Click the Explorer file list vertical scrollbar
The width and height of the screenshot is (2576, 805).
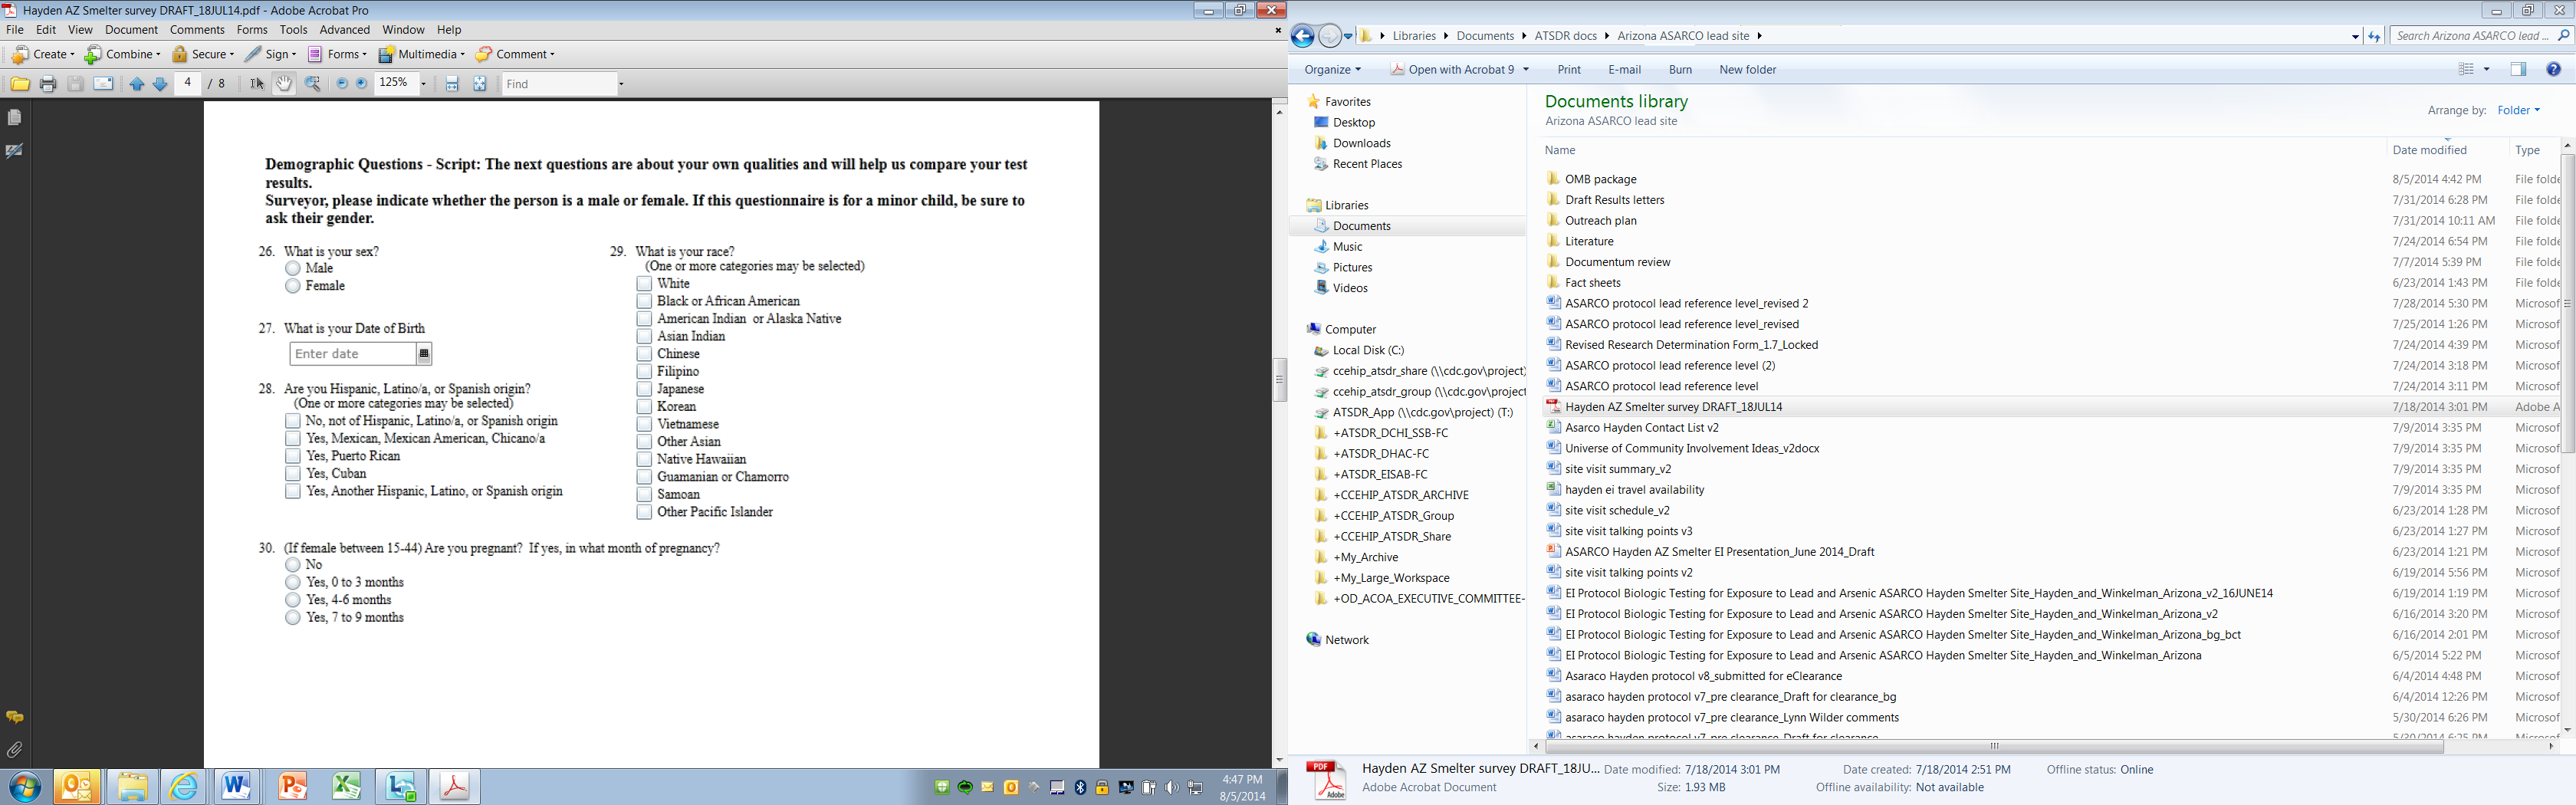(2567, 303)
